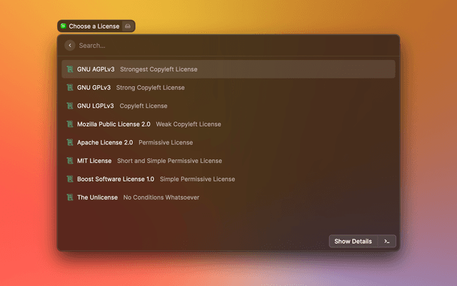Go back using the left chevron button
Screen dimensions: 457x286
(x=69, y=46)
